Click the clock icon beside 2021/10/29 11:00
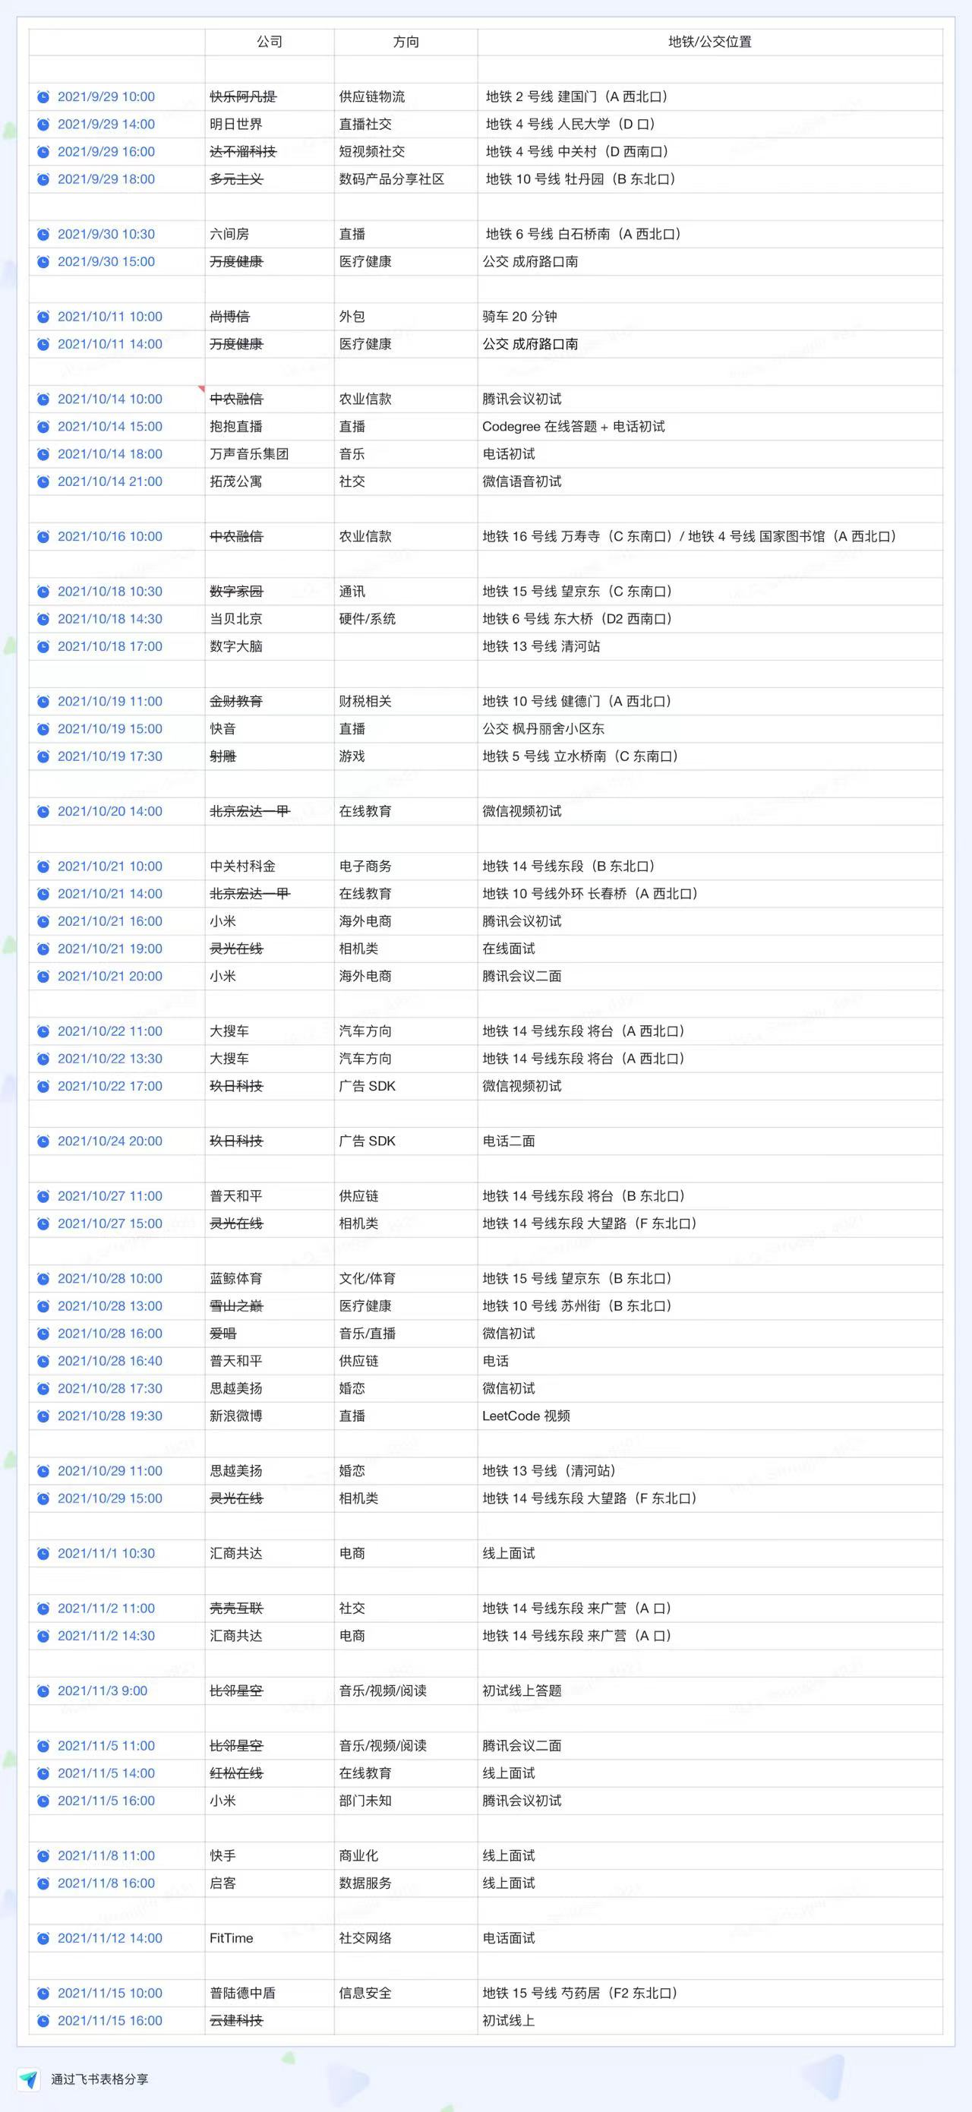The width and height of the screenshot is (972, 2112). click(x=43, y=1471)
